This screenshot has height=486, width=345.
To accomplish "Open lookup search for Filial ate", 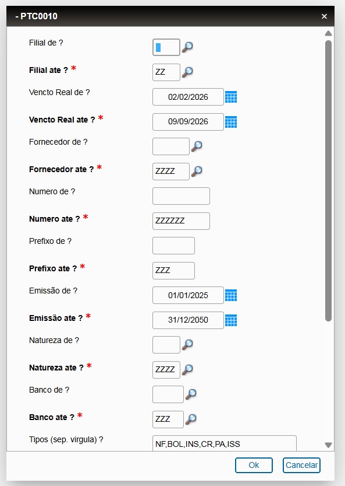I will click(x=187, y=72).
